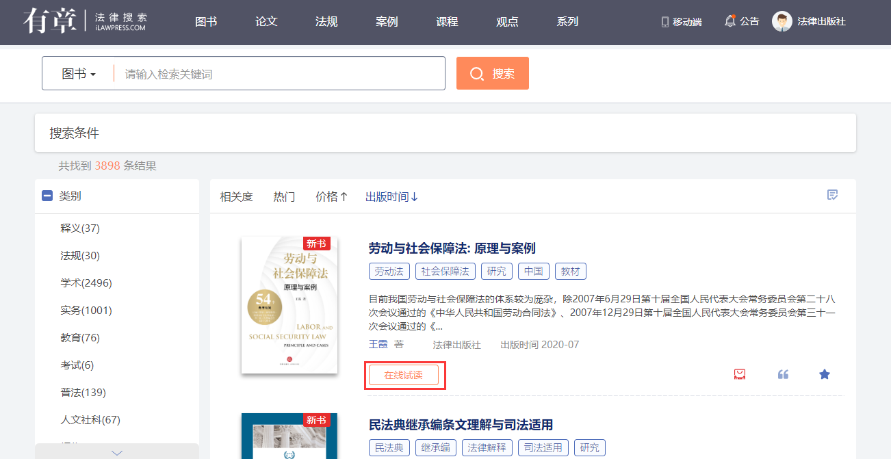
Task: Open the 案例 navigation tab
Action: 387,22
